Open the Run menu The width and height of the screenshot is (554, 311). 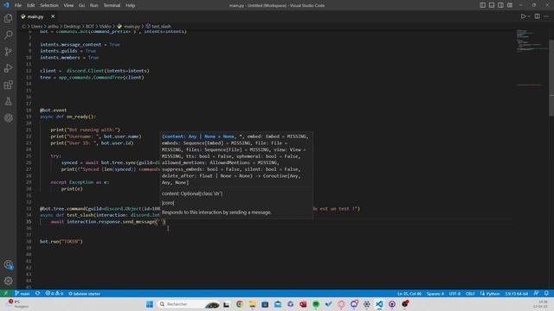(x=93, y=5)
